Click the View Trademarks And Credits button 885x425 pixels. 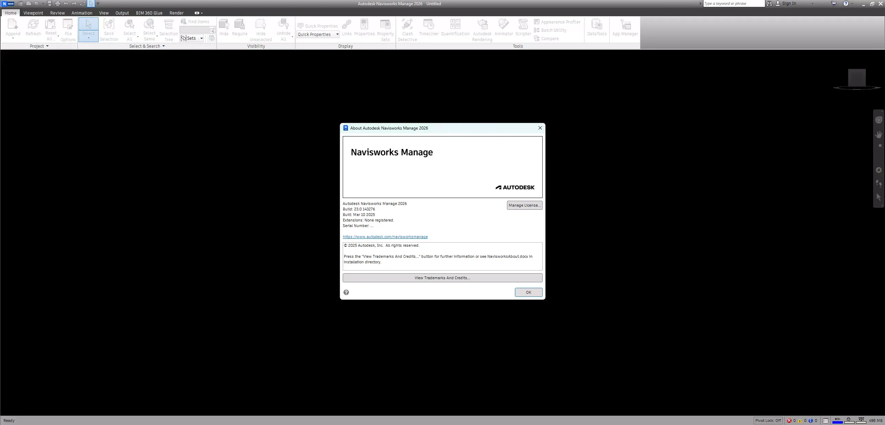(x=442, y=277)
